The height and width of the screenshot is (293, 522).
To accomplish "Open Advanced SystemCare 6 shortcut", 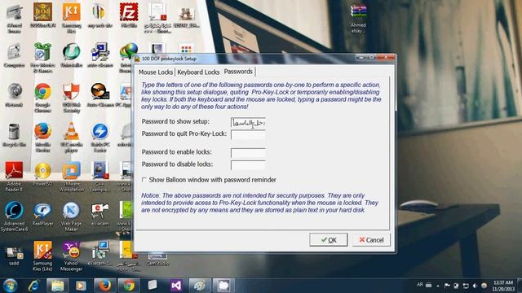I will (x=14, y=216).
